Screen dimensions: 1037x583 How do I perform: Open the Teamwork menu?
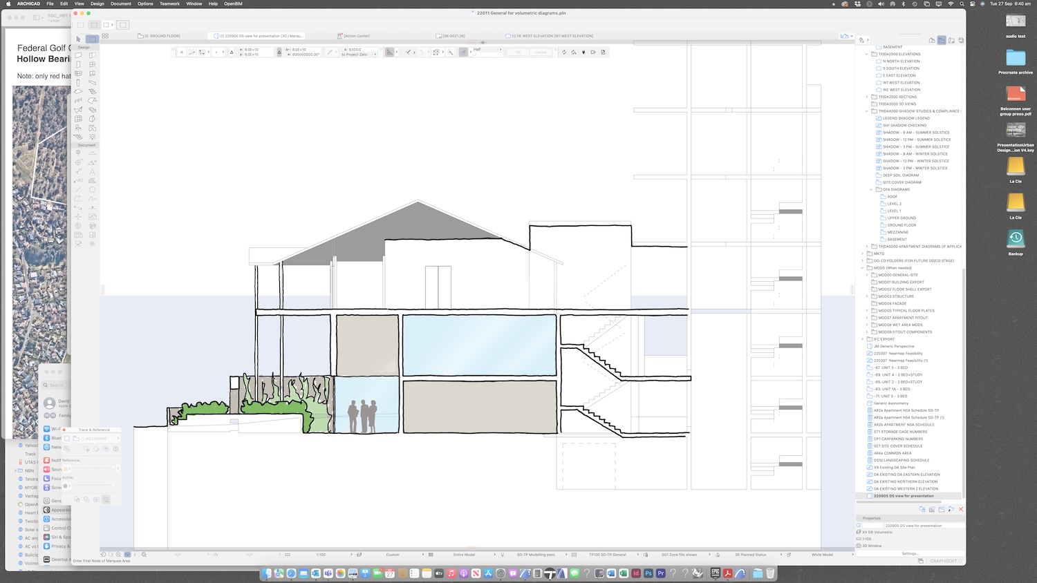169,3
